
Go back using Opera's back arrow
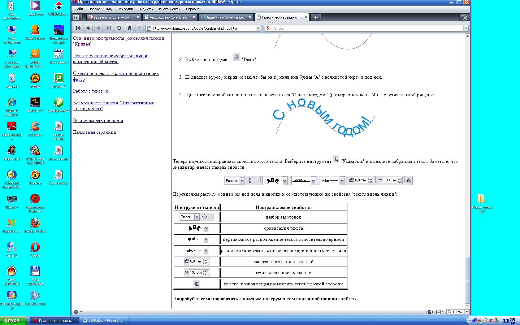tap(89, 28)
